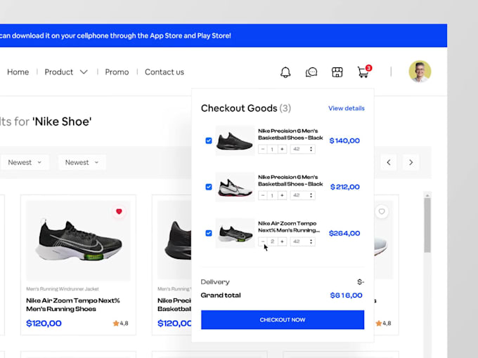
Task: Click the Delivery label
Action: click(215, 282)
